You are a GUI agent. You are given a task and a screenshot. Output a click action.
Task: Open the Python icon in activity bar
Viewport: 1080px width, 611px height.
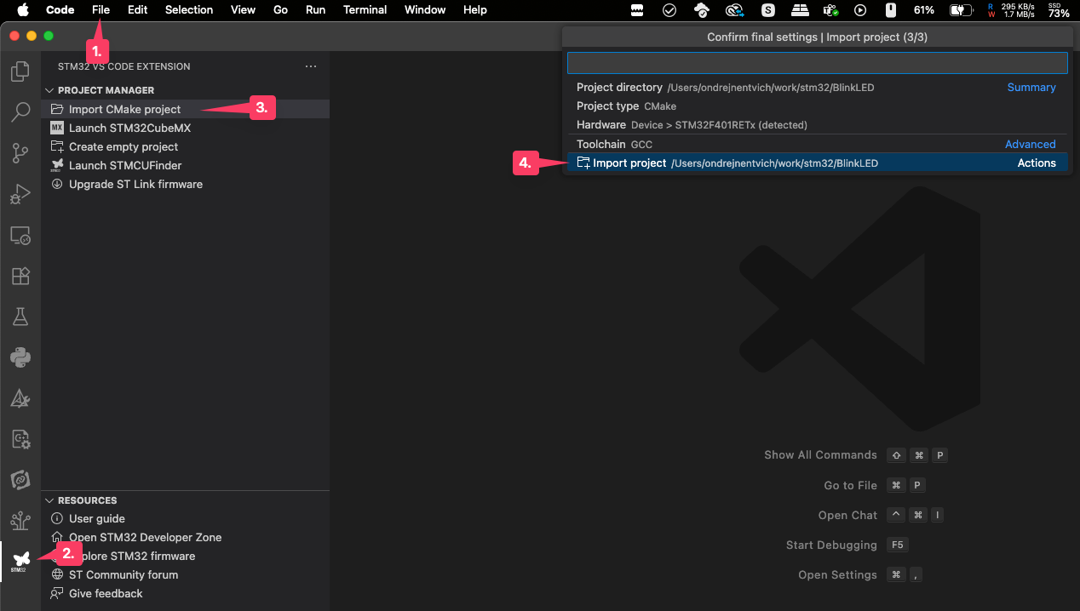point(20,357)
